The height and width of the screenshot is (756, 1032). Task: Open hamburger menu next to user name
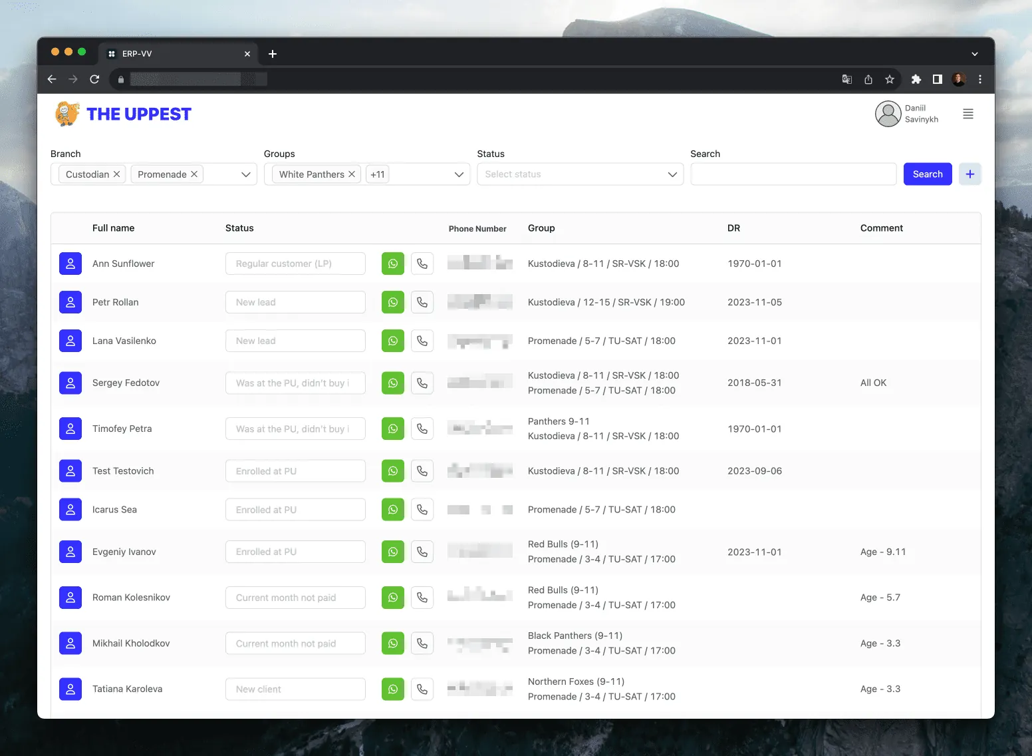(x=968, y=114)
